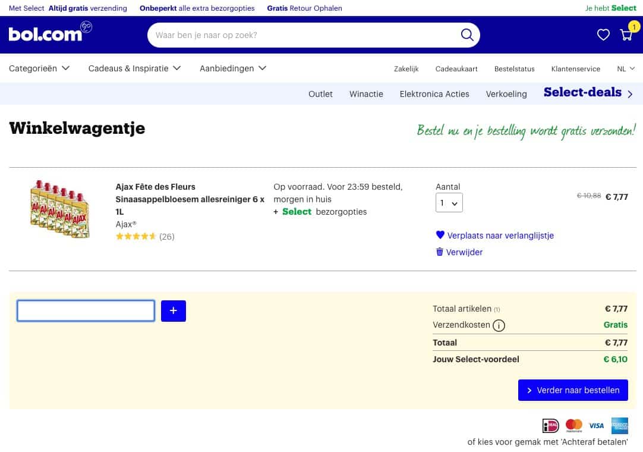The height and width of the screenshot is (452, 643).
Task: Open the NL language selector
Action: [x=626, y=69]
